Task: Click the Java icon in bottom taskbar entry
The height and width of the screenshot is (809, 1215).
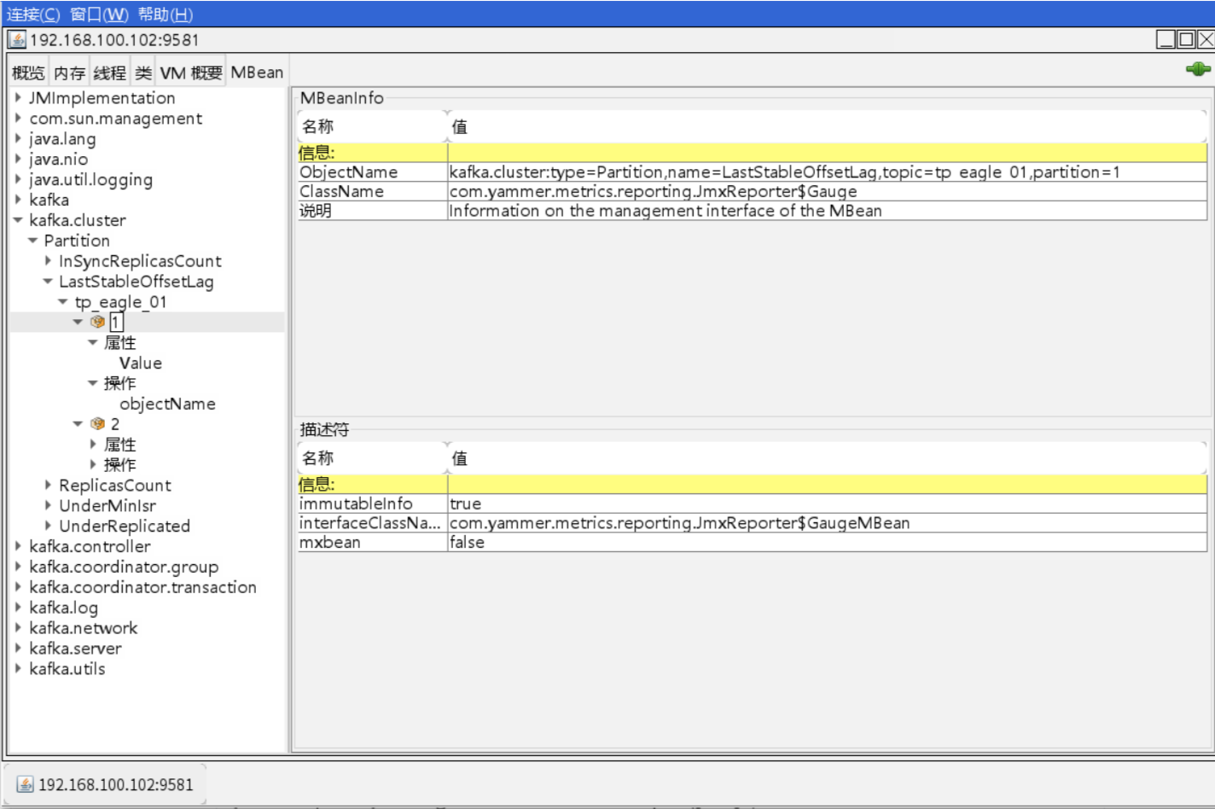Action: [25, 784]
